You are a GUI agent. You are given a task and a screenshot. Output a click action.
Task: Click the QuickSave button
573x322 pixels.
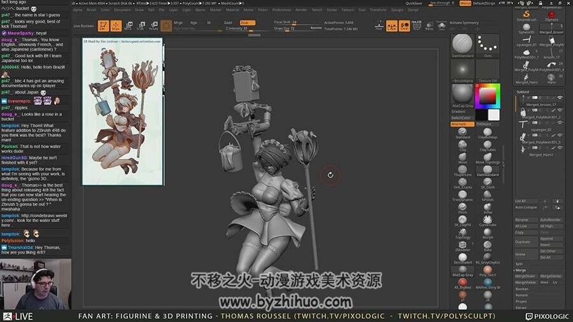click(x=414, y=3)
